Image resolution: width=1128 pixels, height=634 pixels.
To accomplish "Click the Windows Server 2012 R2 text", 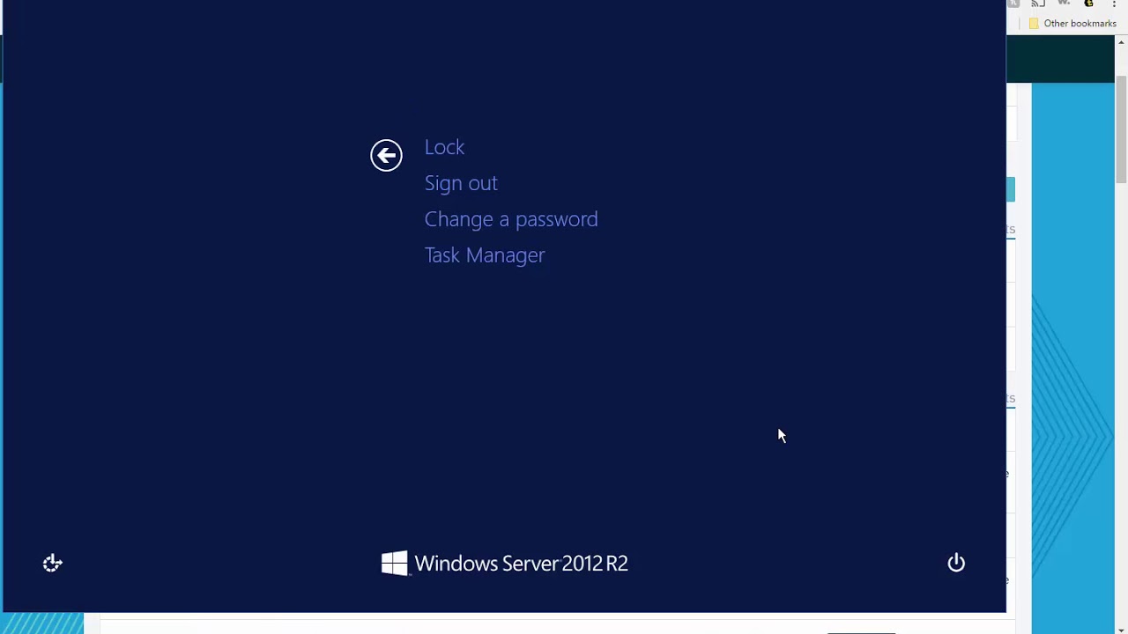I will tap(521, 564).
